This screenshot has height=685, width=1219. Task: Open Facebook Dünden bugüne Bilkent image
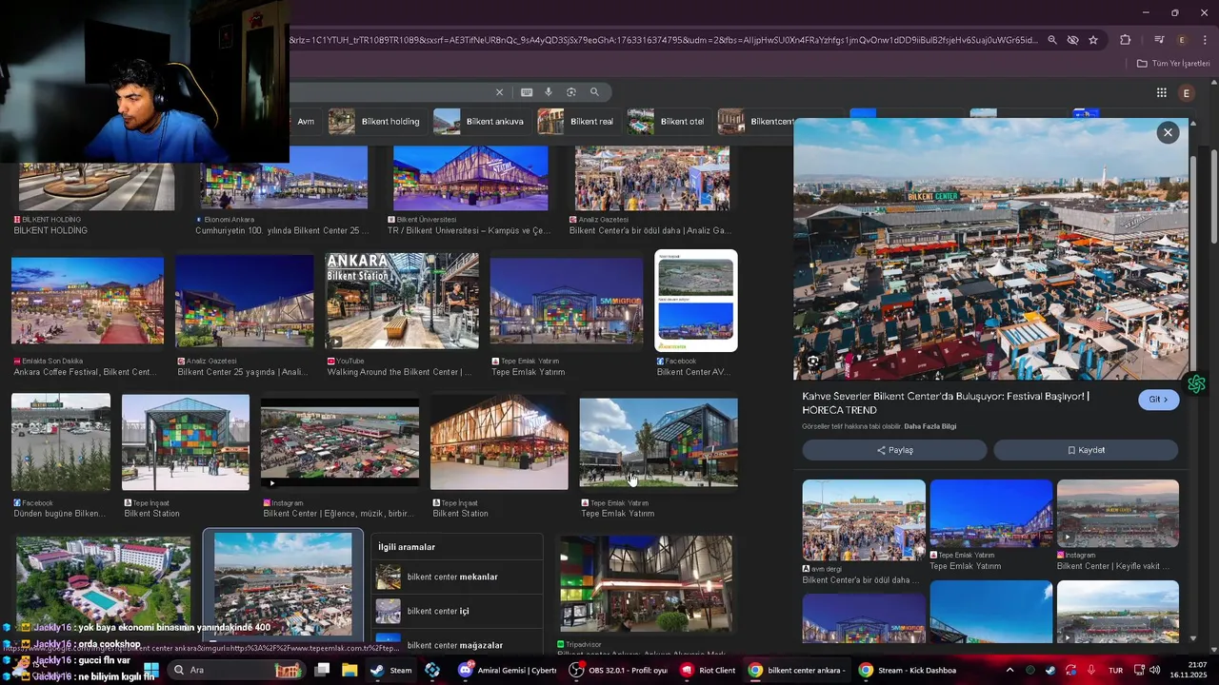pyautogui.click(x=61, y=442)
